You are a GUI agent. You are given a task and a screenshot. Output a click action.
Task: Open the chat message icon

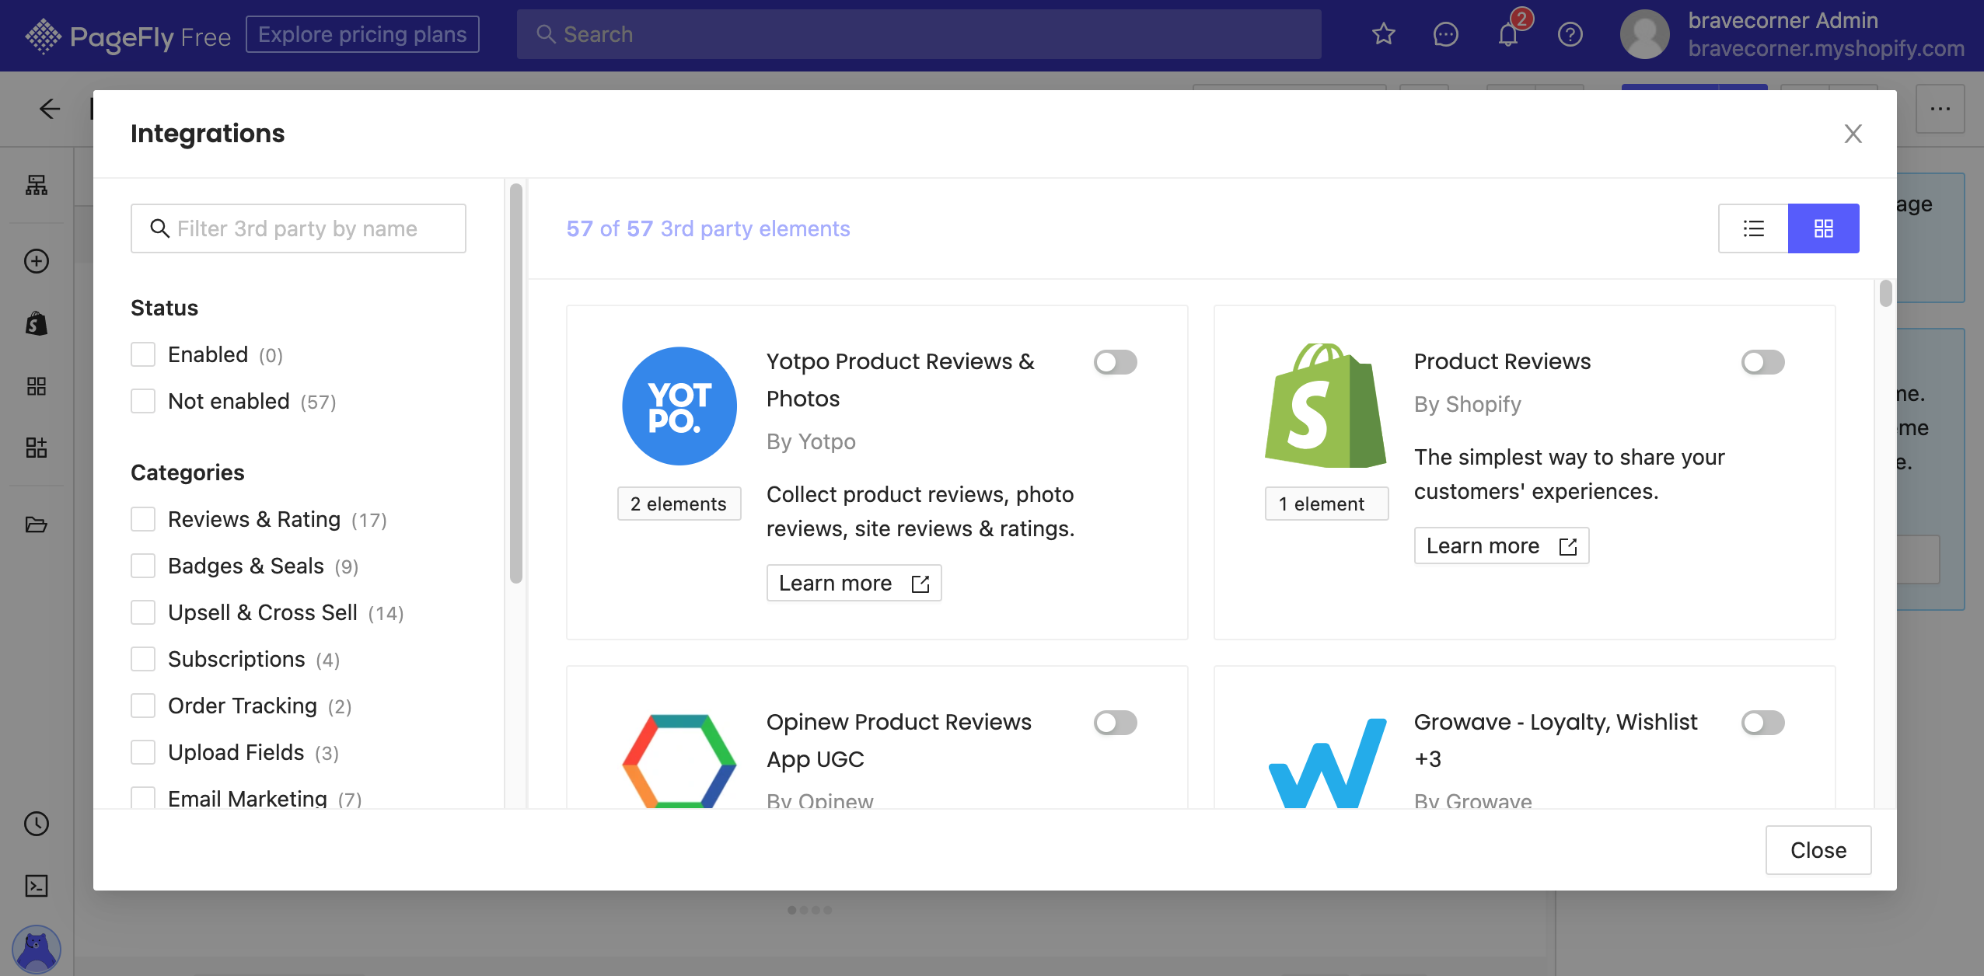click(x=1445, y=34)
